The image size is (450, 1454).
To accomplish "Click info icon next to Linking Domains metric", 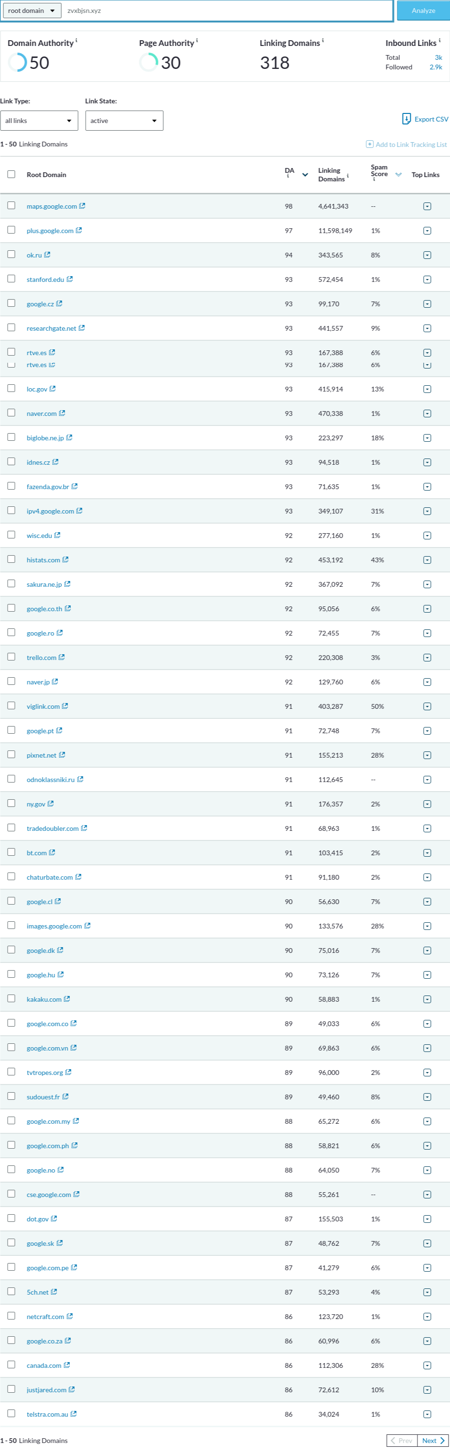I will pos(322,41).
